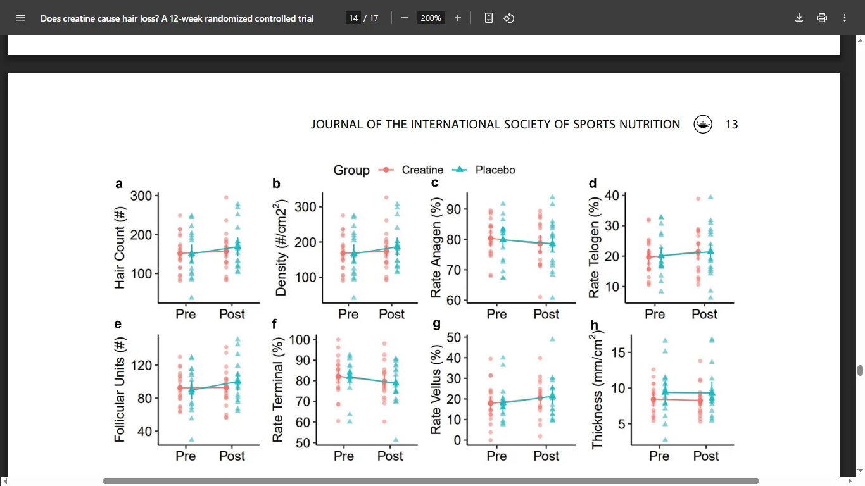Click Pre label under Thickness plot
This screenshot has height=486, width=865.
[659, 456]
